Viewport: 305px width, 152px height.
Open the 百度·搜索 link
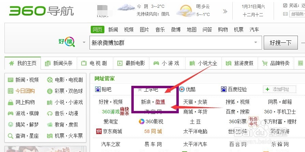point(238,112)
